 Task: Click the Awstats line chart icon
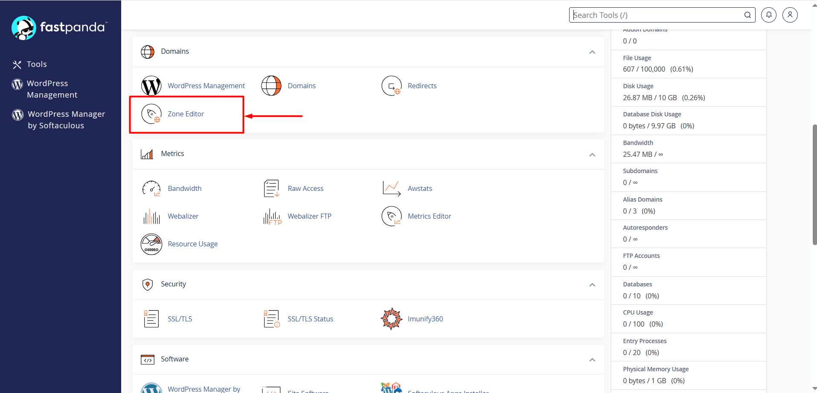click(392, 188)
